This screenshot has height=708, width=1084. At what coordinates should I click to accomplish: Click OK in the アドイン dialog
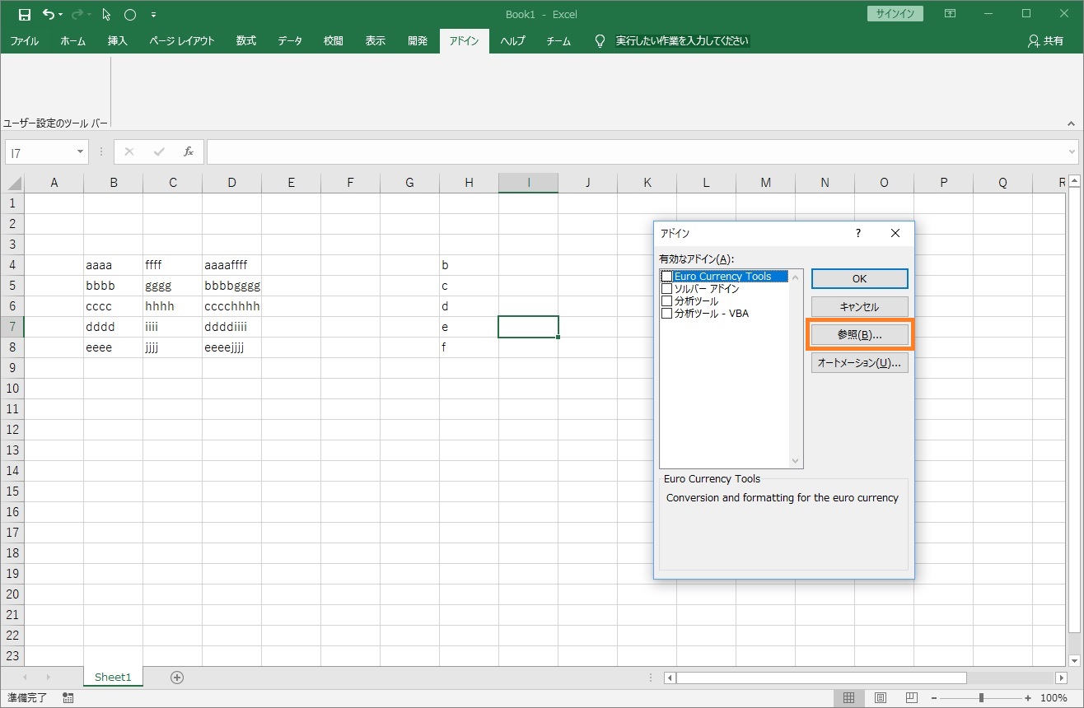[x=859, y=278]
